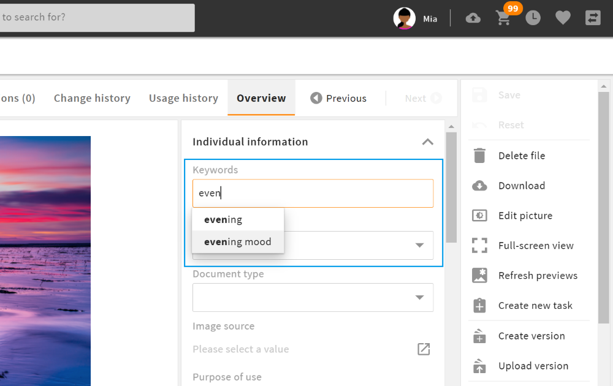
Task: Go to the Previous file
Action: click(338, 98)
